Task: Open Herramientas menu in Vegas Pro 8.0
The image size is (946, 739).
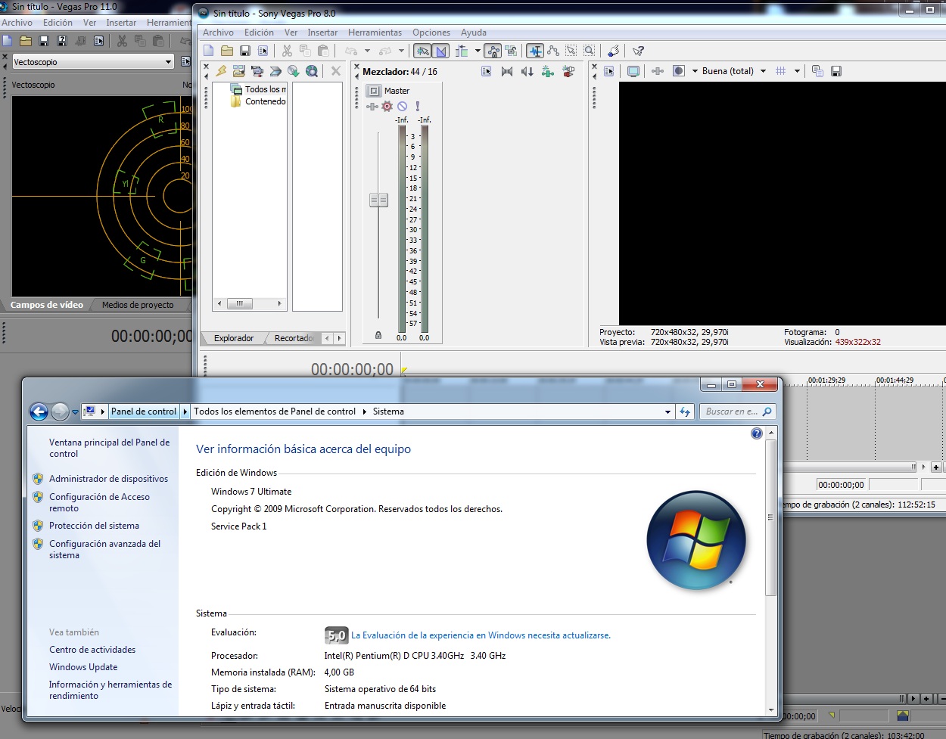Action: pyautogui.click(x=375, y=33)
